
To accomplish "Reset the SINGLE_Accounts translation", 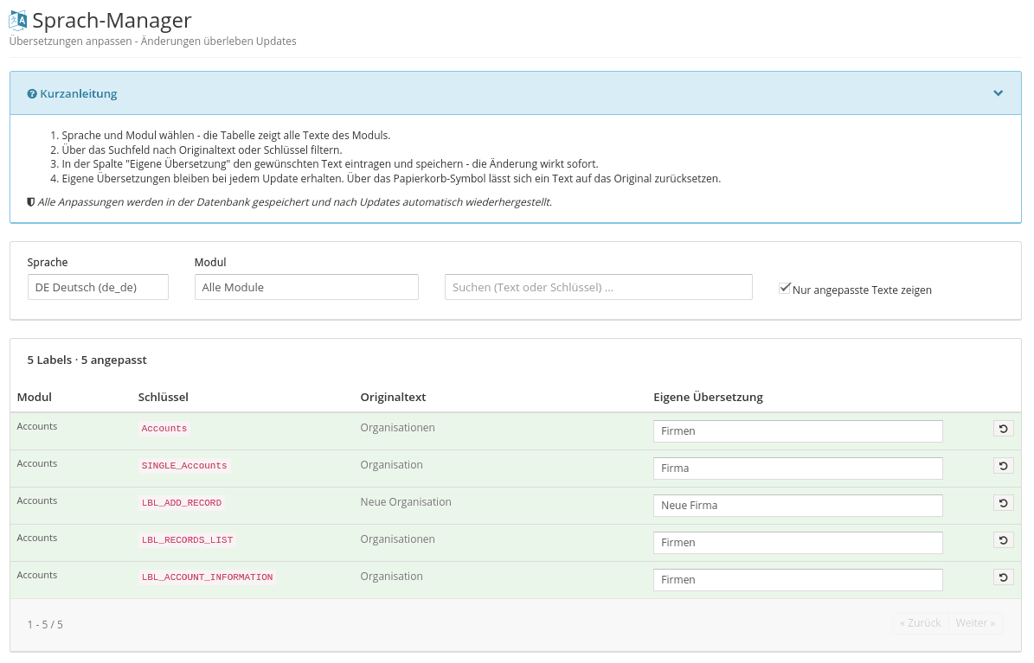I will (1003, 466).
